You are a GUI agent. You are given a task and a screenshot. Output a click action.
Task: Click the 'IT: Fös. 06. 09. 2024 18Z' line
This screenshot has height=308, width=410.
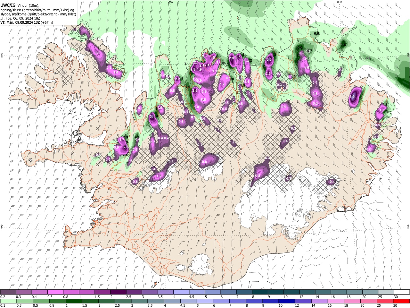click(20, 18)
